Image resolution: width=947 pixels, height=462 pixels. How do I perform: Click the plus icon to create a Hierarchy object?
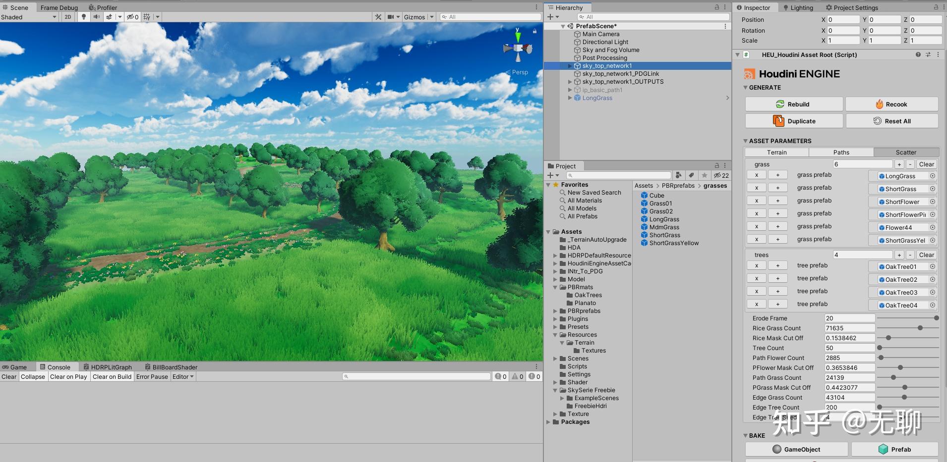pos(550,16)
